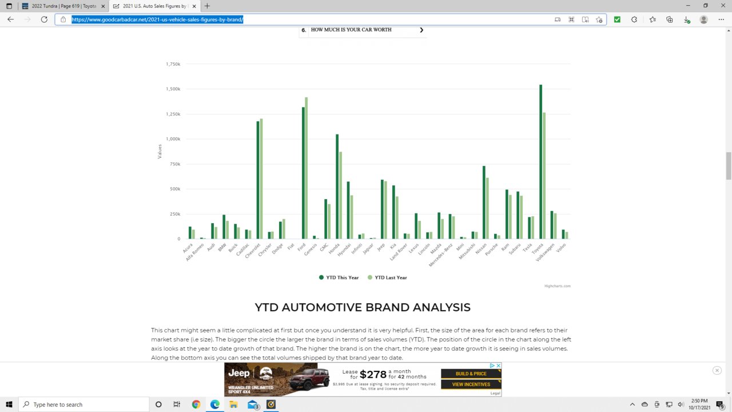Click the 'YTD AUTOMOTIVE BRAND ANALYSIS' heading

363,307
